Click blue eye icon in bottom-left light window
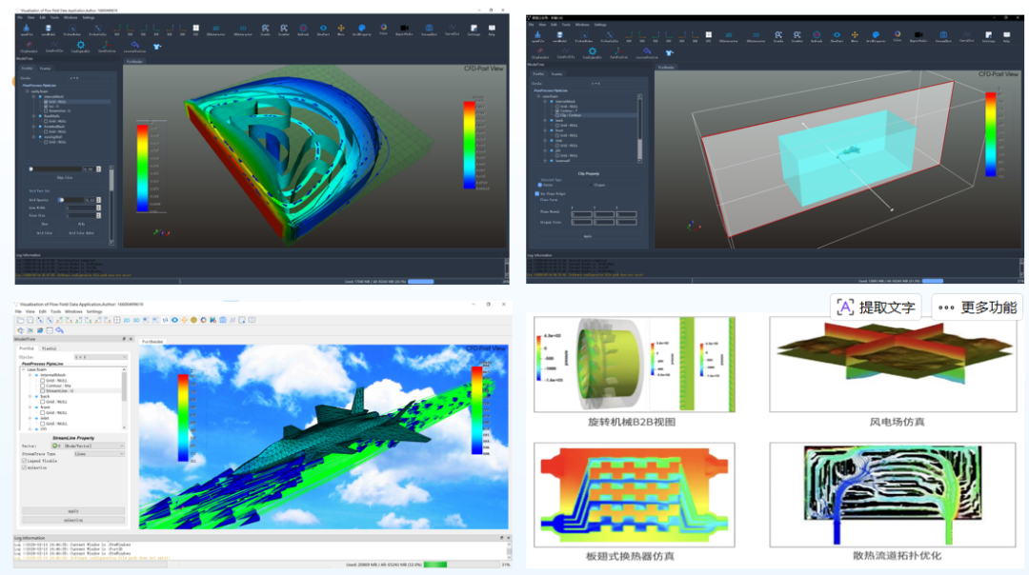 coord(174,320)
